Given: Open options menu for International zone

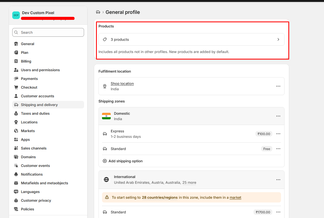Looking at the screenshot, I should (278, 180).
